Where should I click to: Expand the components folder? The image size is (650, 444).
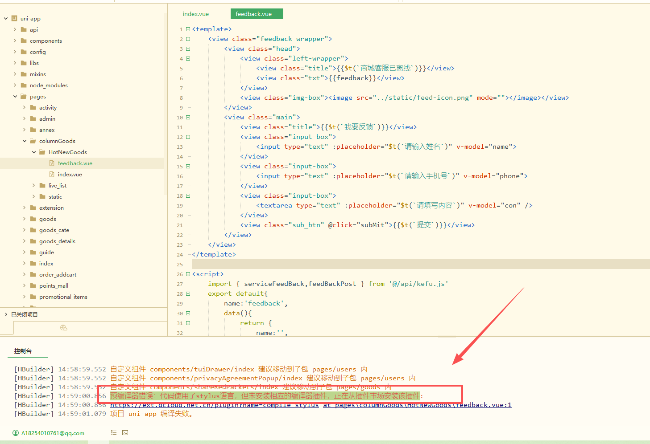coord(15,41)
